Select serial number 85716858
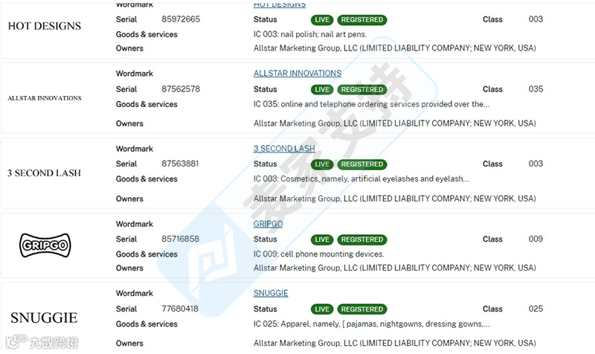Screen dimensions: 595x354 [180, 239]
